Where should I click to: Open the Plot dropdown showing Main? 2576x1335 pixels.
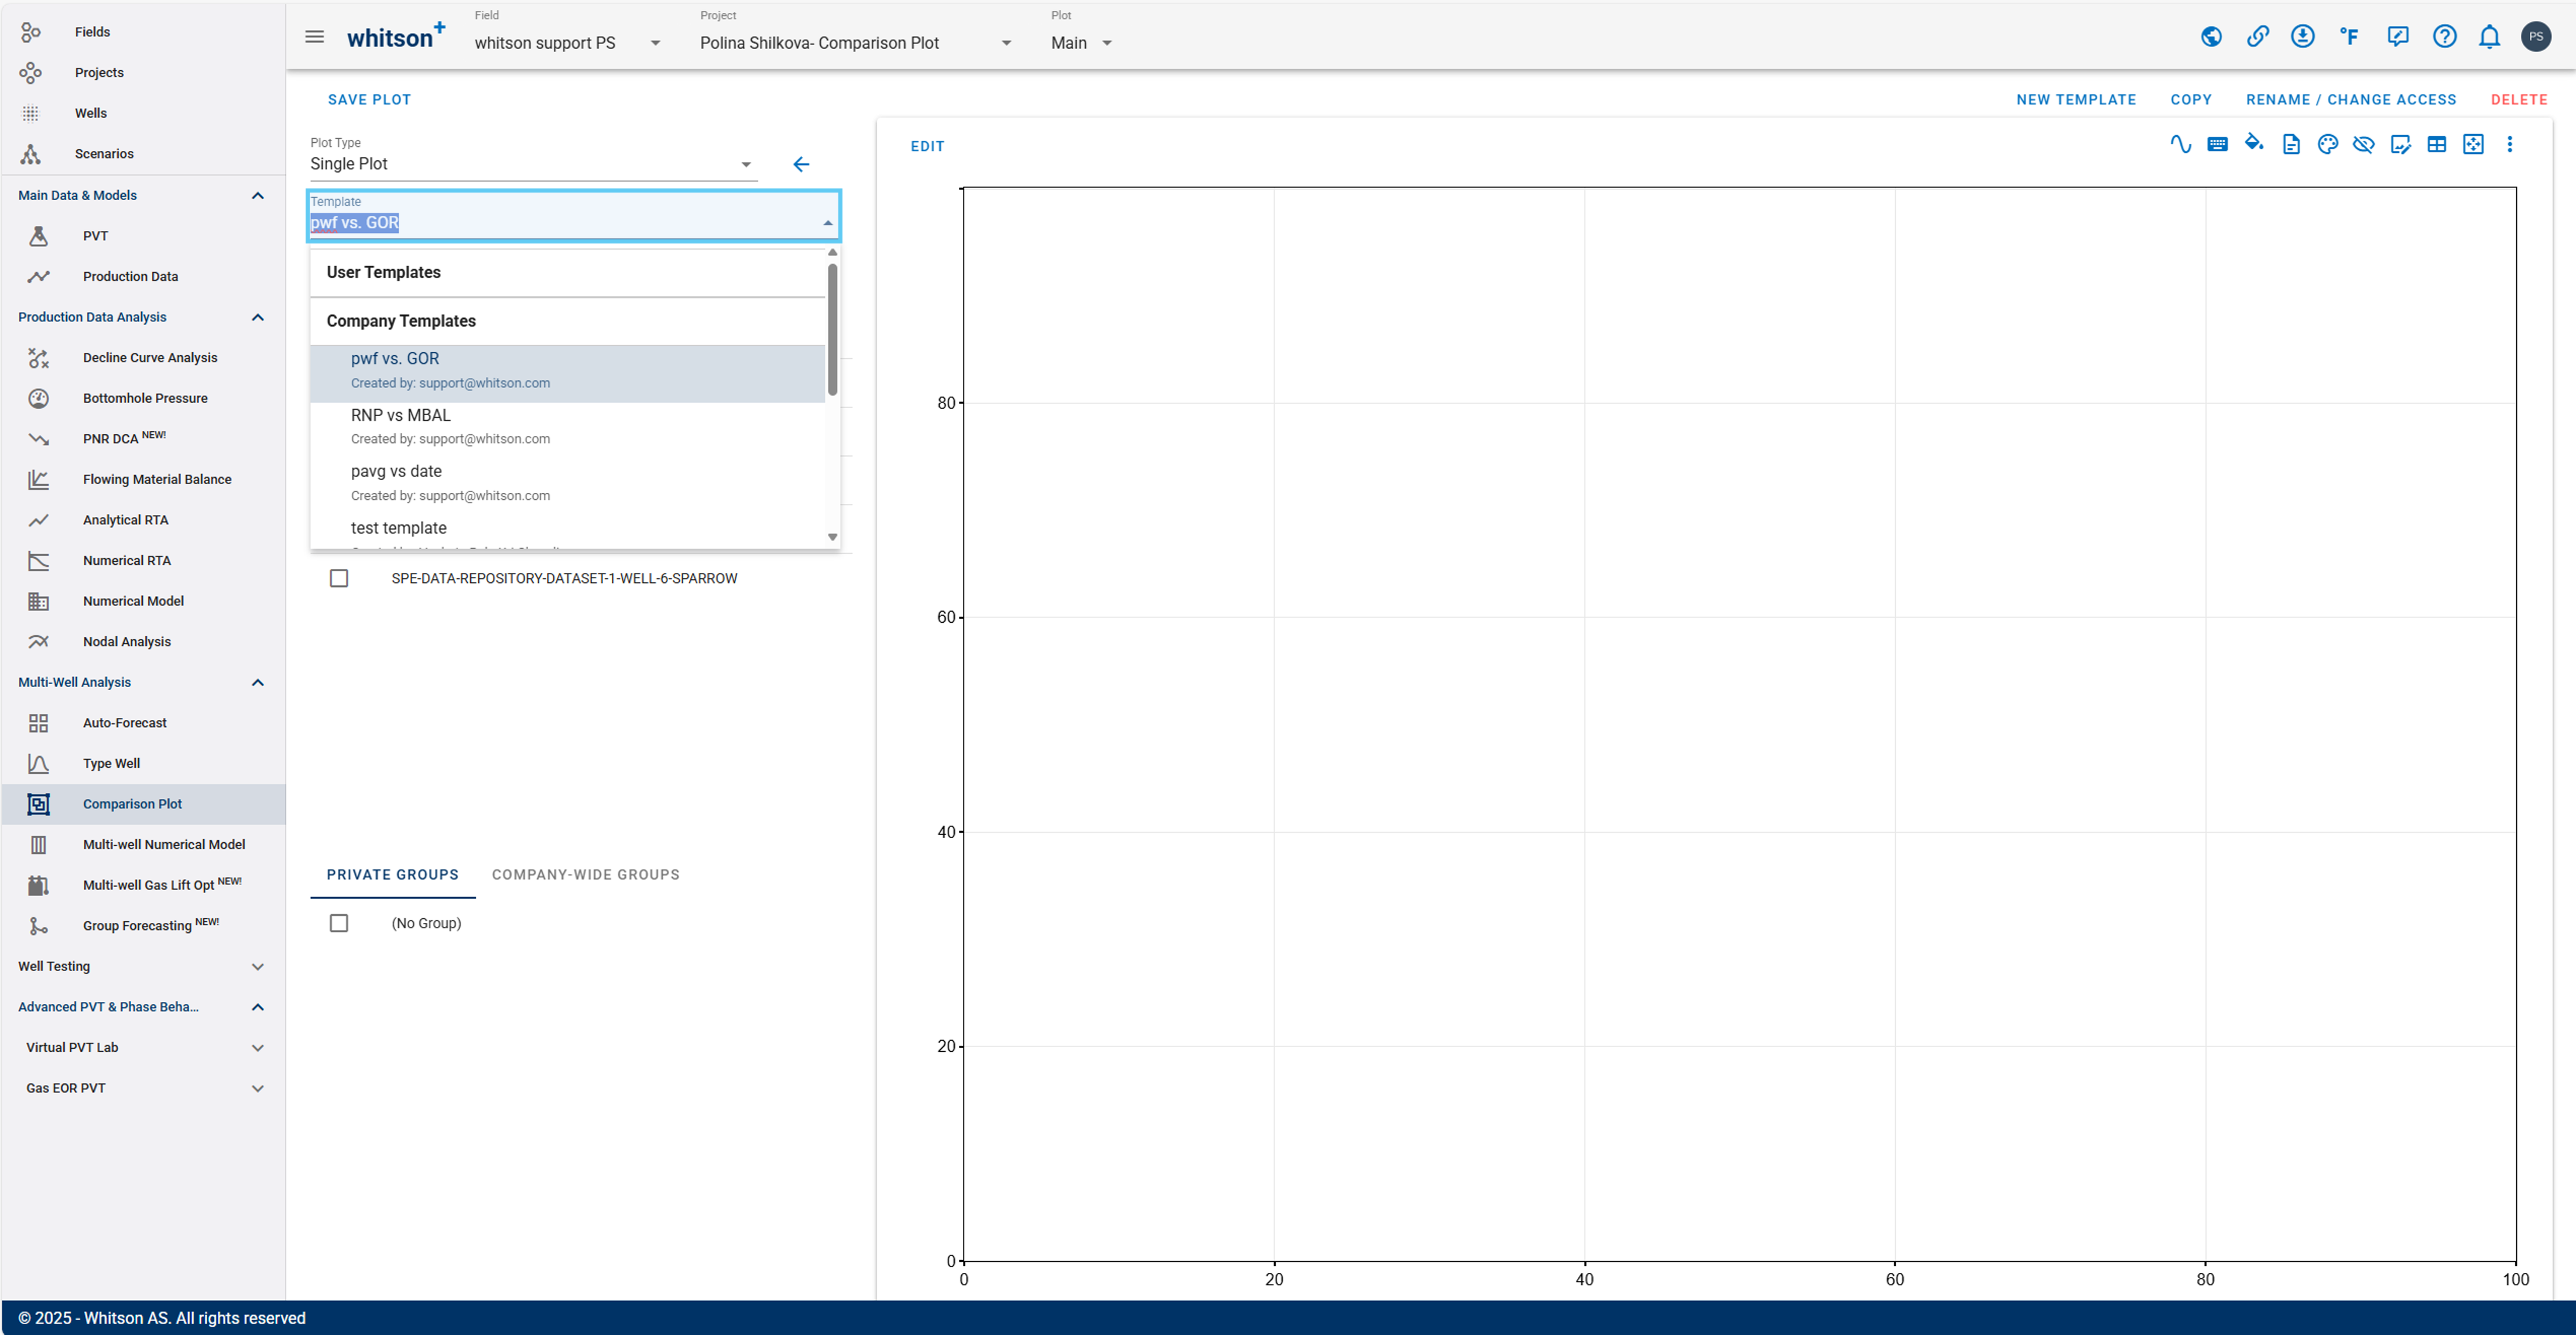(x=1082, y=42)
